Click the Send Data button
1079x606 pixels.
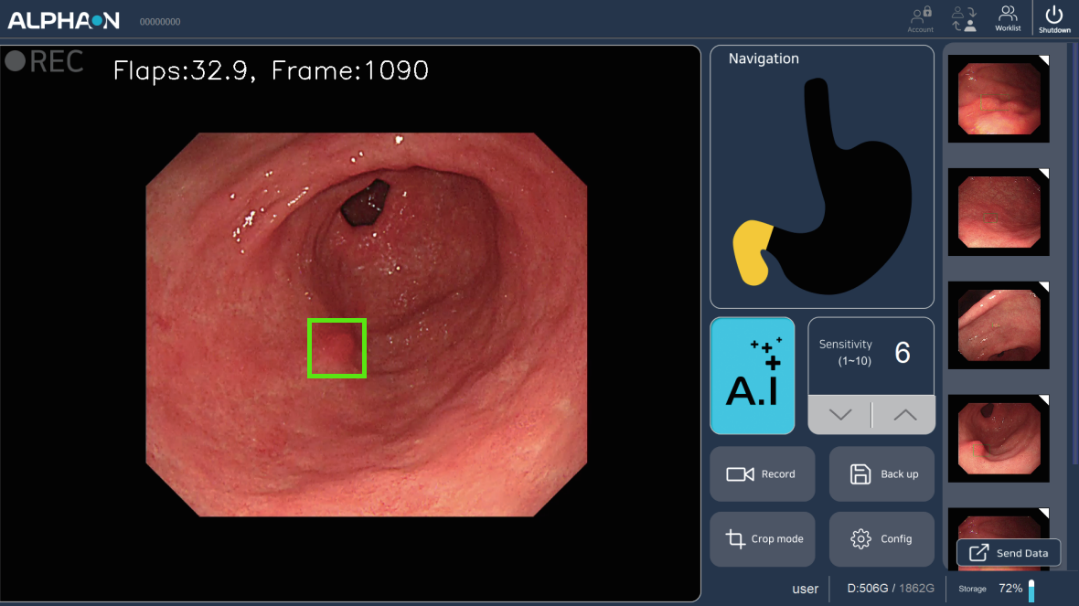coord(1008,553)
